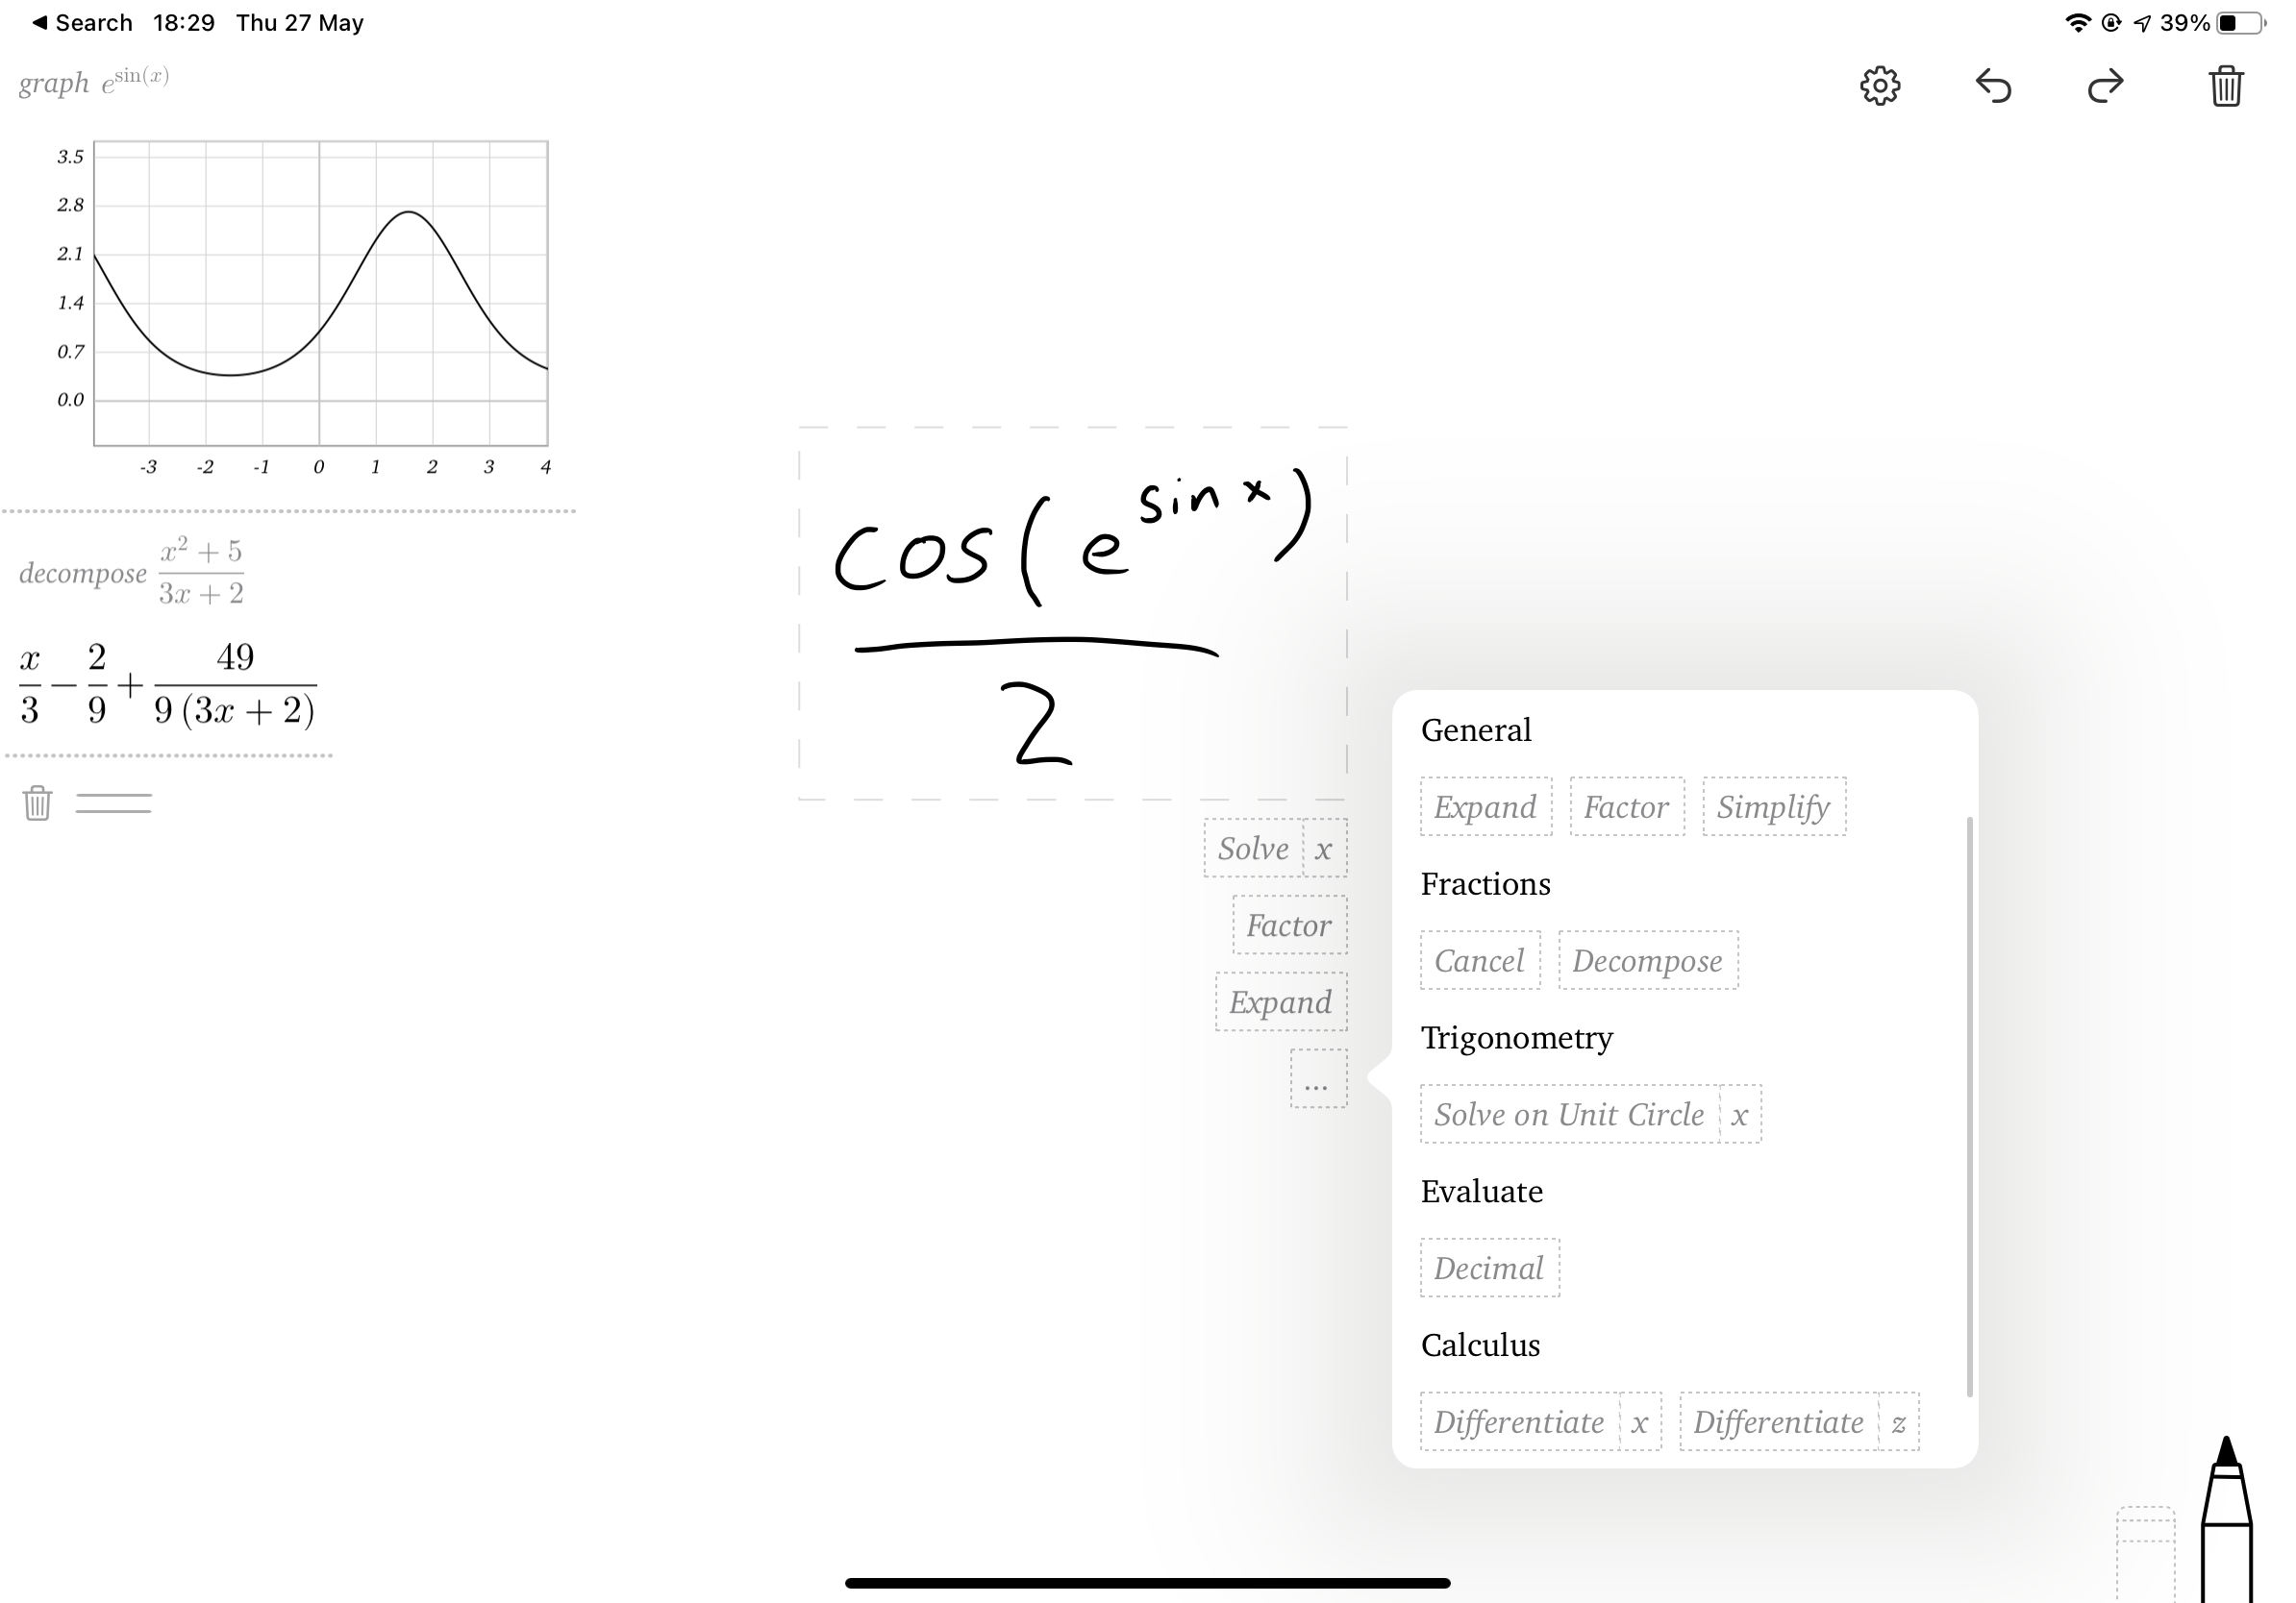
Task: Select the dashed eraser tool
Action: (x=2145, y=1554)
